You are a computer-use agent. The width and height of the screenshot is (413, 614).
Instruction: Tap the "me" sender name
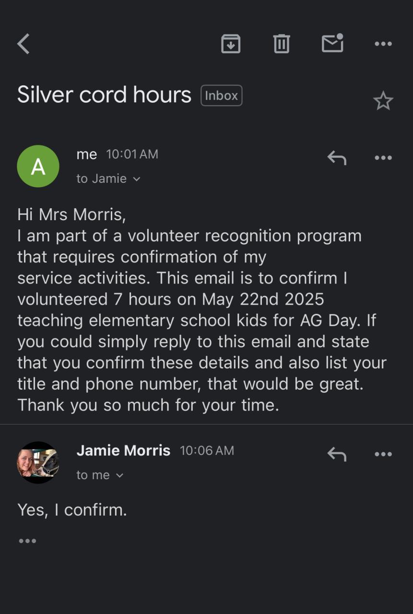(x=87, y=154)
